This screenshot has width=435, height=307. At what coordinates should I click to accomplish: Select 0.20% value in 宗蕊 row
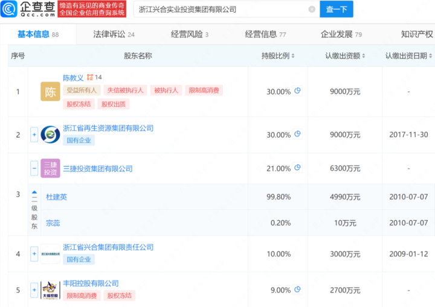tap(280, 223)
